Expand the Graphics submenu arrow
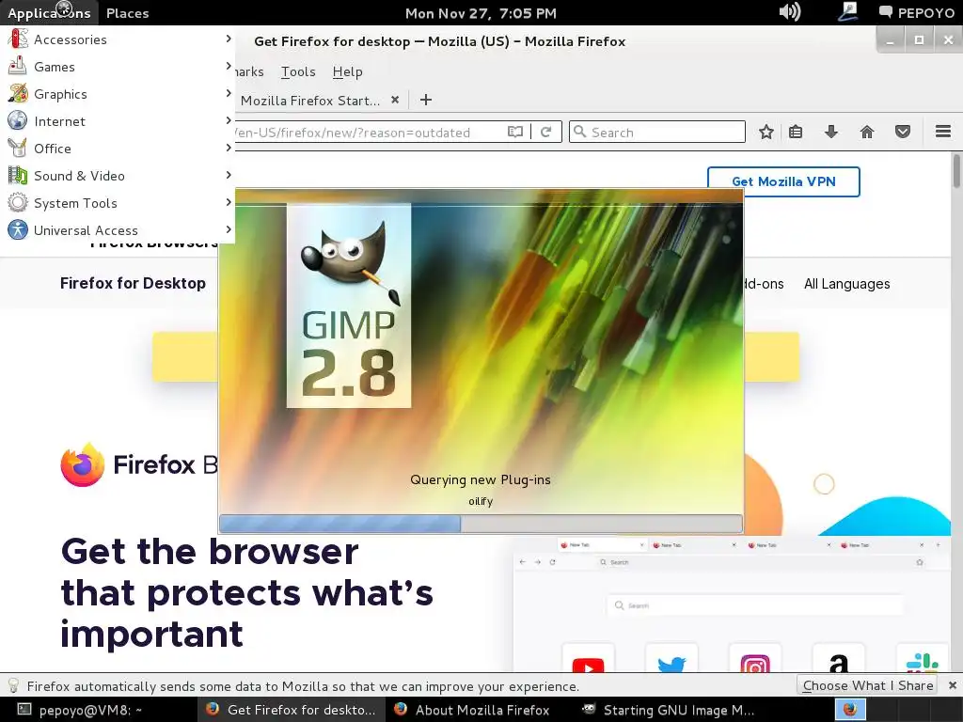 229,93
